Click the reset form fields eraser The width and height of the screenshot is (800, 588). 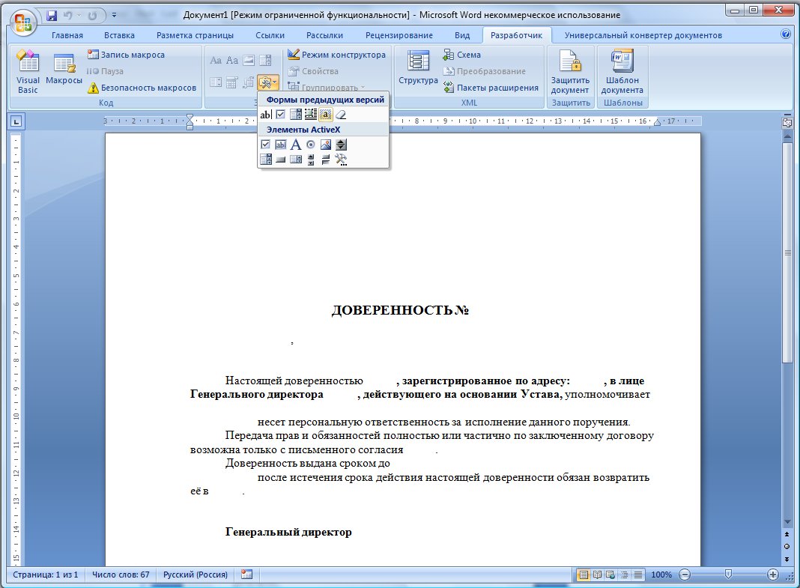(341, 115)
